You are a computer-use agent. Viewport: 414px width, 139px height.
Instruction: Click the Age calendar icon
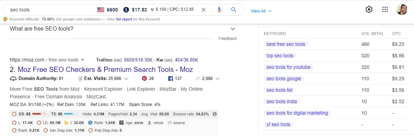122,123
